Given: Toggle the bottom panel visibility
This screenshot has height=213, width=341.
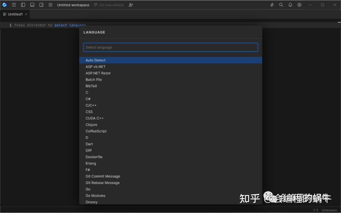Looking at the screenshot, I should click(32, 5).
